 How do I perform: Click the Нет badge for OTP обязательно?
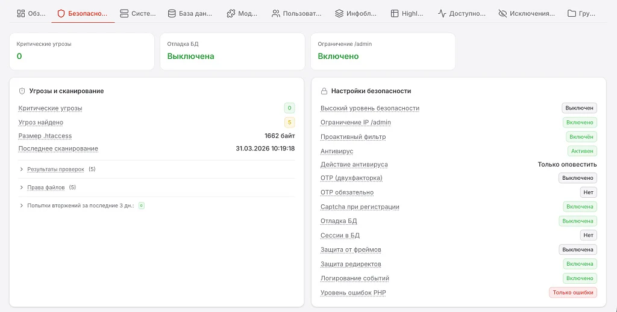tap(588, 192)
